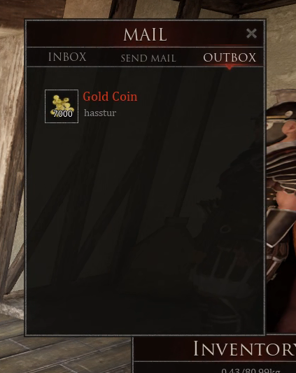Screen dimensions: 296x373
Task: Click the inventory weight readout
Action: tap(251, 370)
